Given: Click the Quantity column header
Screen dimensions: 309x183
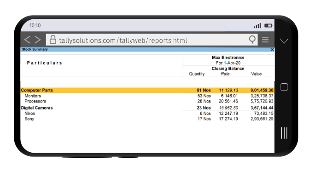Looking at the screenshot, I should click(197, 74).
